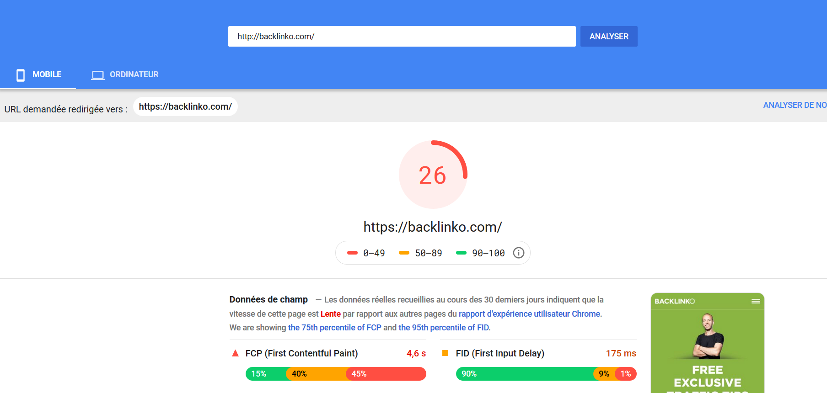Click the 4,6 s FCP value
This screenshot has width=827, height=393.
click(416, 353)
